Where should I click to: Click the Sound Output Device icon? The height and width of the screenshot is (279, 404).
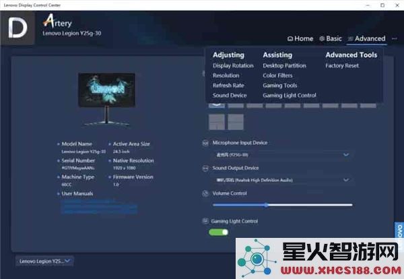click(205, 168)
